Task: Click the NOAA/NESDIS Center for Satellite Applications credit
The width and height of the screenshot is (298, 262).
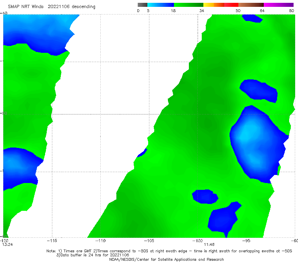Action: point(166,259)
